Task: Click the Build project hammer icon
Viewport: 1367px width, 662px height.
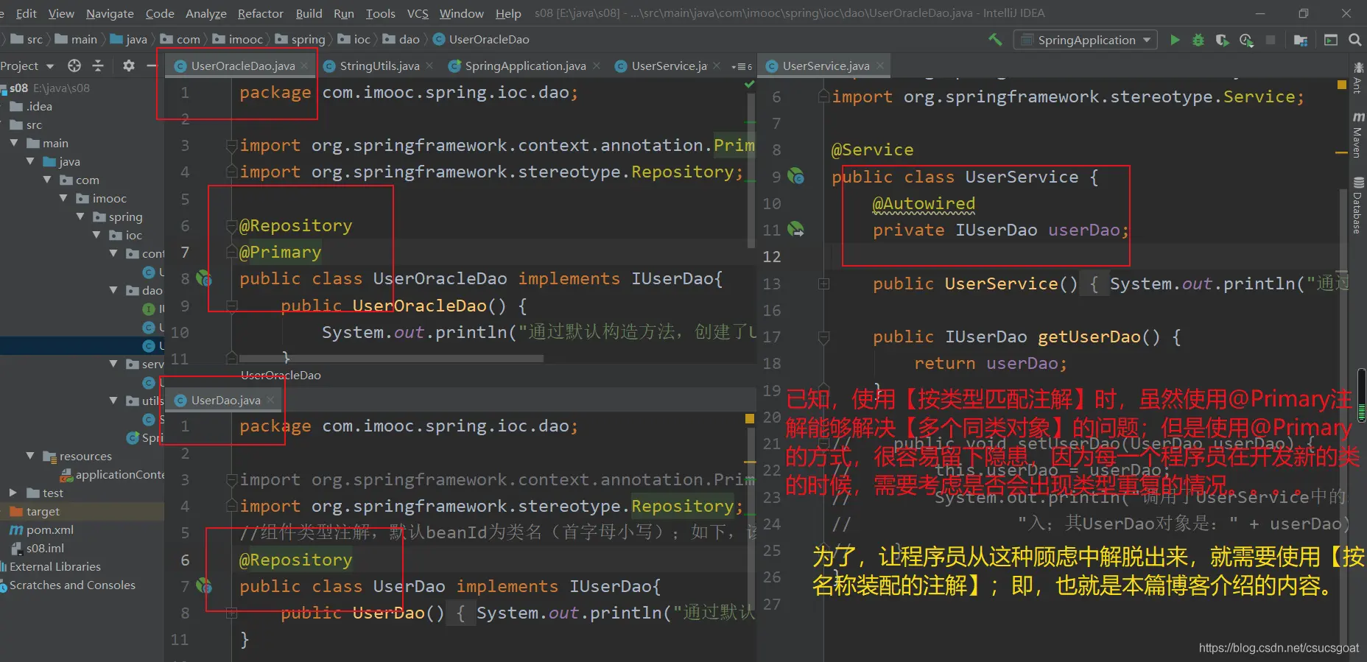Action: (x=995, y=40)
